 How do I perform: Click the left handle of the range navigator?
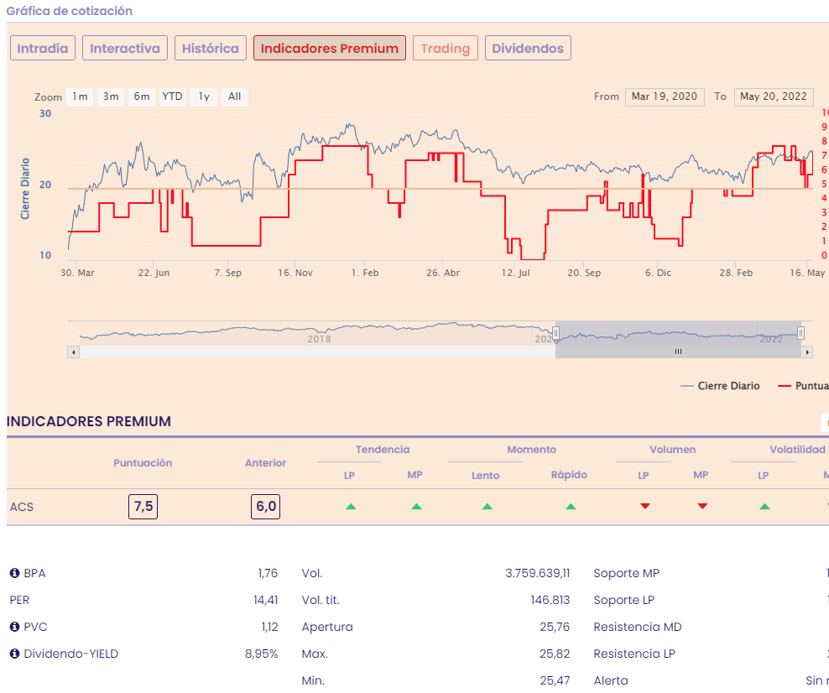tap(555, 334)
